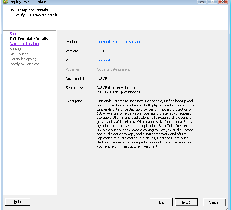Open the Name and Location step

(24, 44)
